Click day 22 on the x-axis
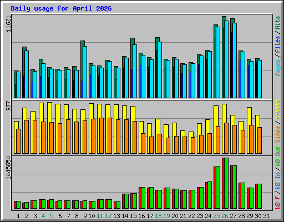This screenshot has width=284, height=222. [x=191, y=216]
